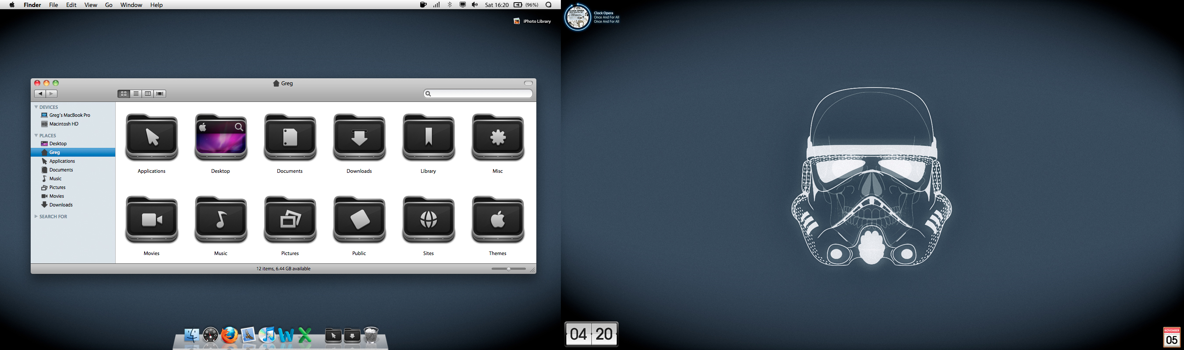Open the Applications folder in the Greg window
The height and width of the screenshot is (350, 1184).
tap(152, 137)
